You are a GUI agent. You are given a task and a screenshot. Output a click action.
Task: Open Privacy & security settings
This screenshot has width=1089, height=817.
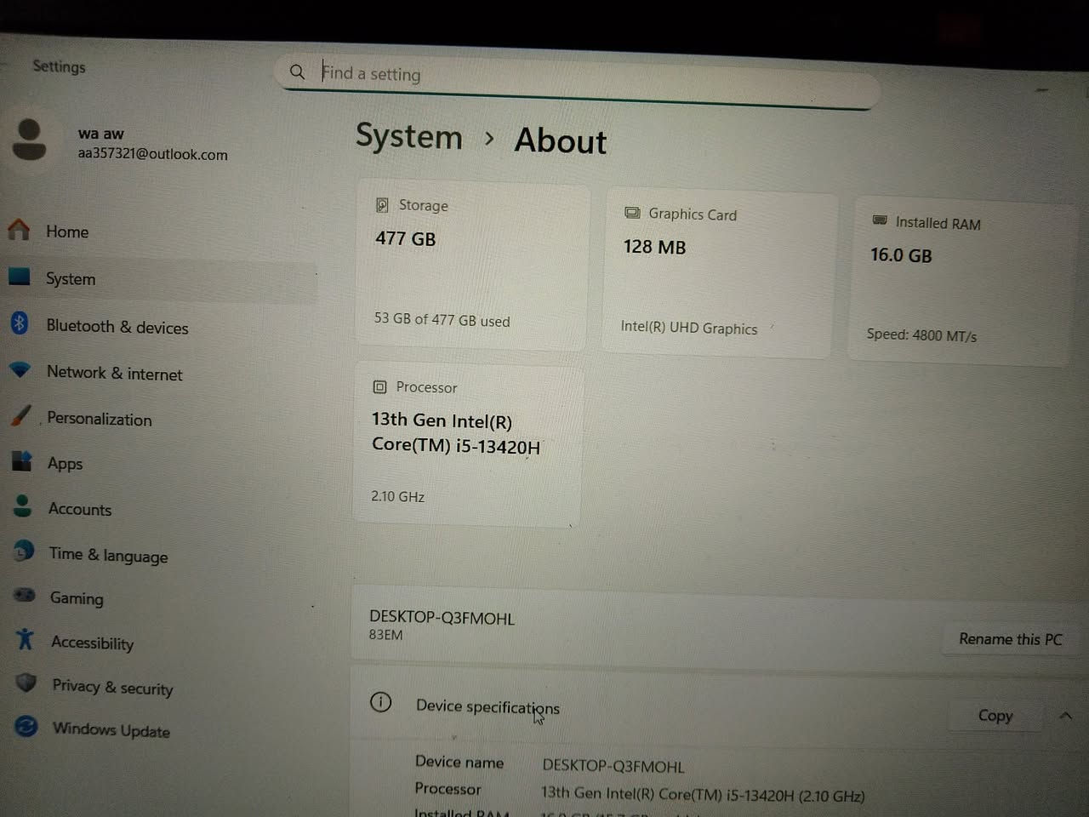(24, 685)
